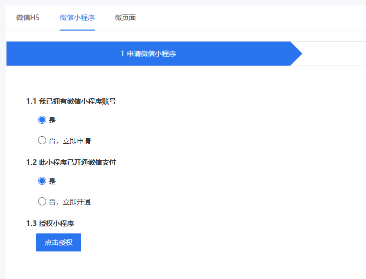
Task: Select 是 under 1.1 我已拥有微信小程序账号
Action: coord(42,120)
